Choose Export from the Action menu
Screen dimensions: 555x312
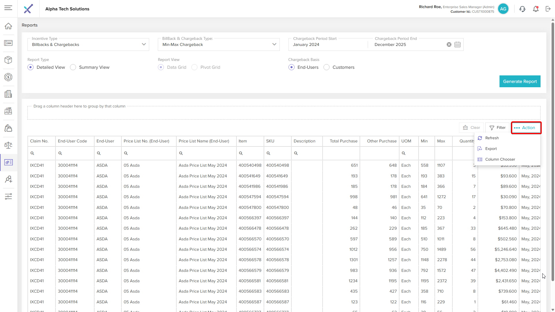pos(491,149)
